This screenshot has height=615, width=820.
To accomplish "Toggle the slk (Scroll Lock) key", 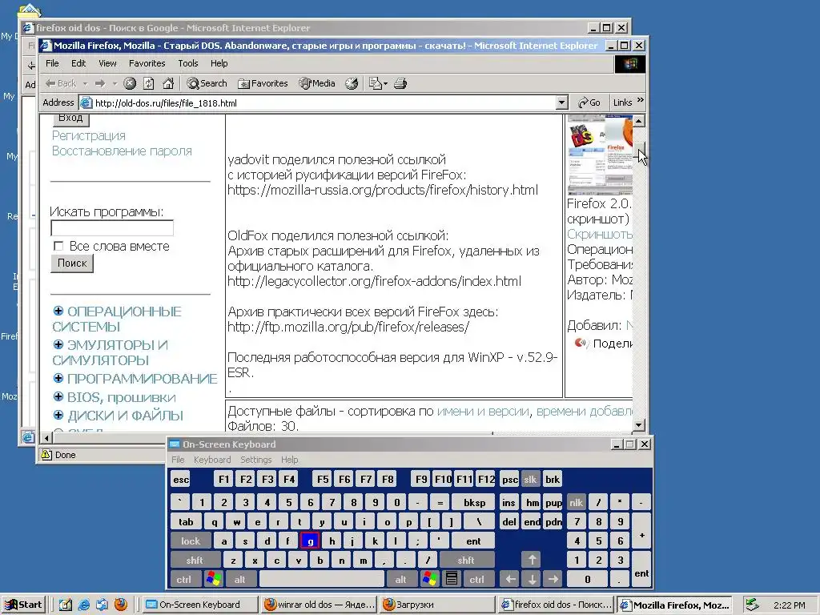I will (x=530, y=480).
